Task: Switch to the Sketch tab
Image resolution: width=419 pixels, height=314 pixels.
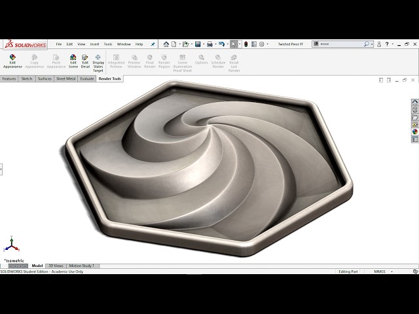Action: 26,78
